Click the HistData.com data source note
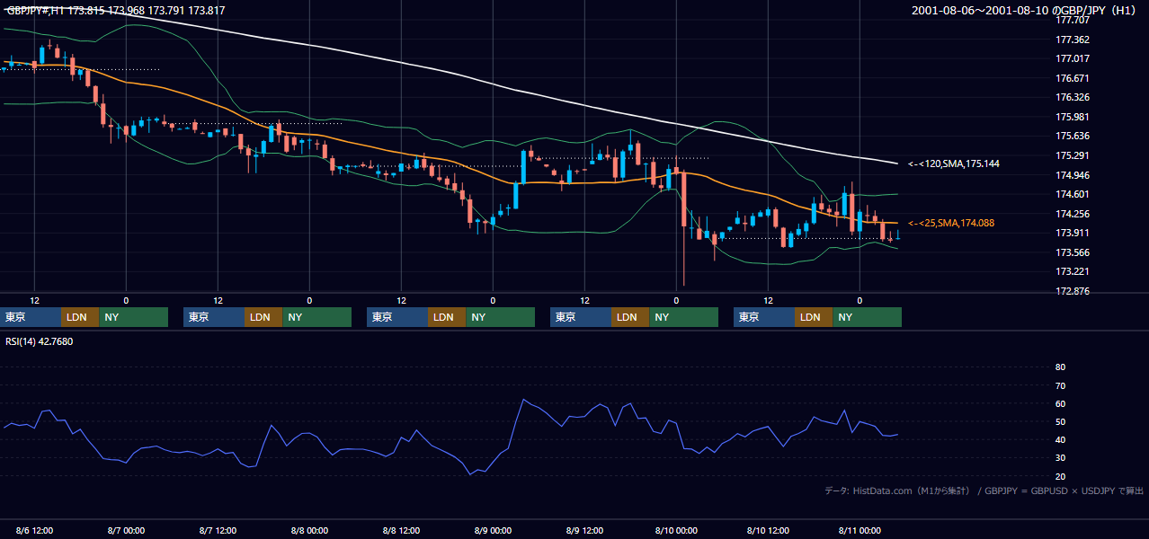This screenshot has width=1149, height=539. pos(984,490)
